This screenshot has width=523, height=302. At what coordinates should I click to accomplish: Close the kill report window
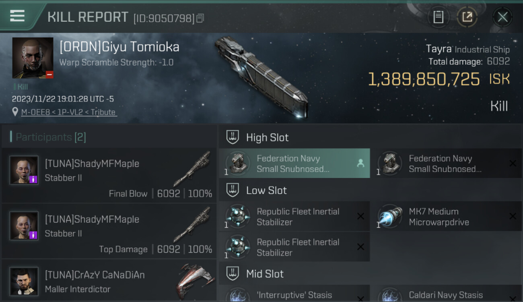502,17
